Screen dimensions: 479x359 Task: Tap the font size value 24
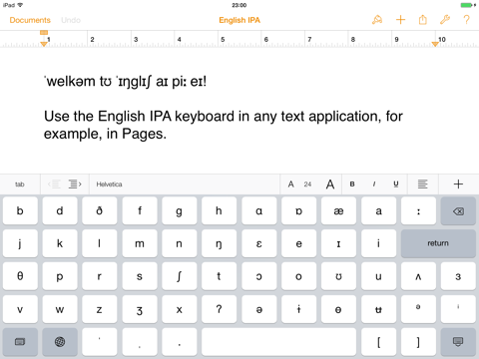tap(307, 184)
